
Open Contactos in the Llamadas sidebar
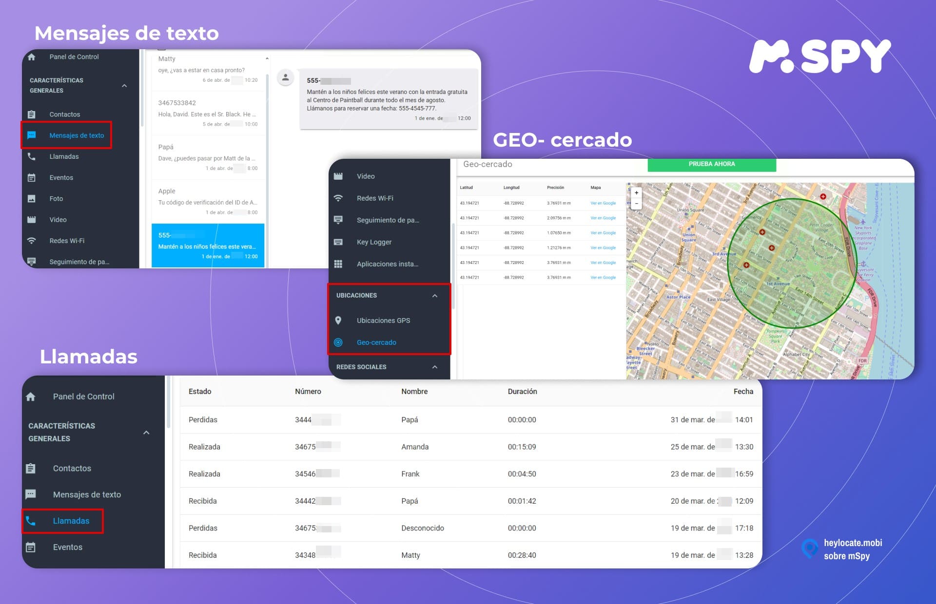[72, 469]
